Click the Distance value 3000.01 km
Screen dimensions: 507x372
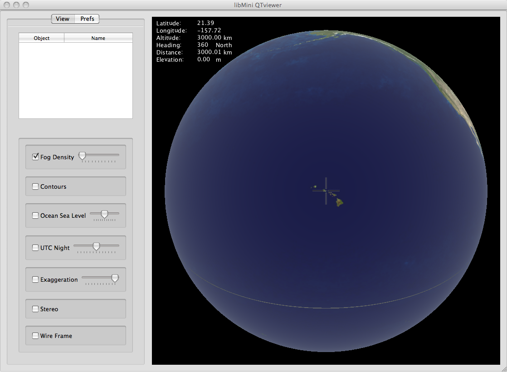(x=214, y=52)
